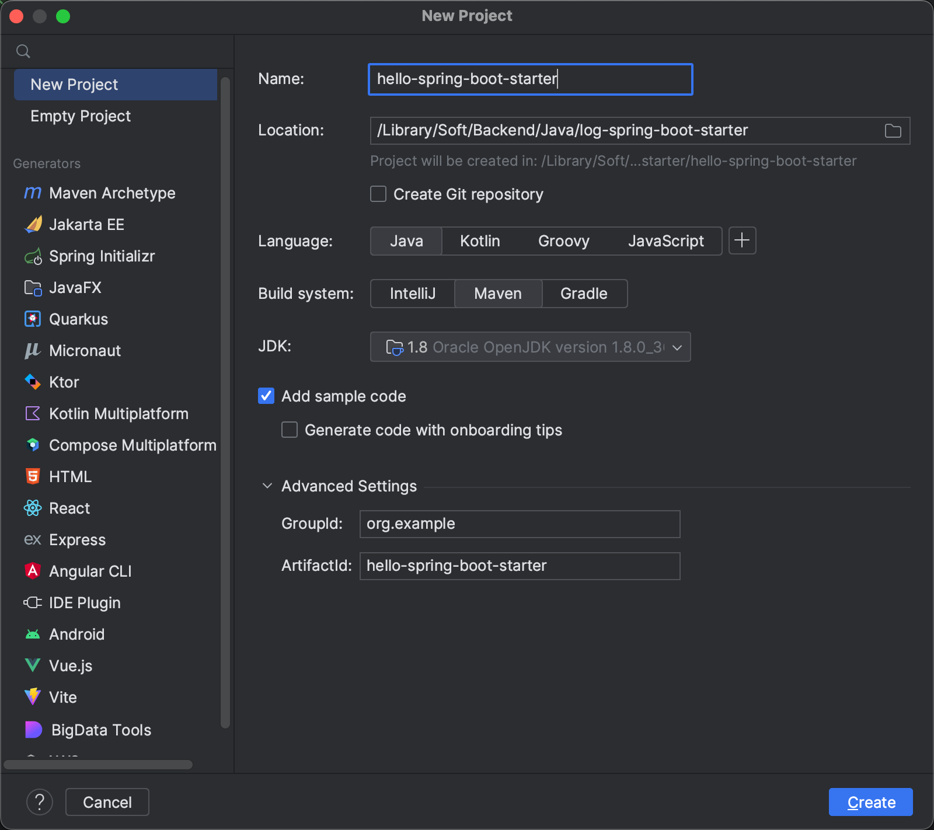Screen dimensions: 934x830
Task: Click the HTML5 shield icon
Action: click(x=33, y=476)
